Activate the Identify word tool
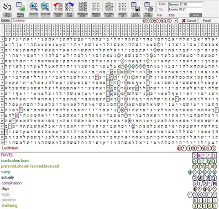 (96, 7)
